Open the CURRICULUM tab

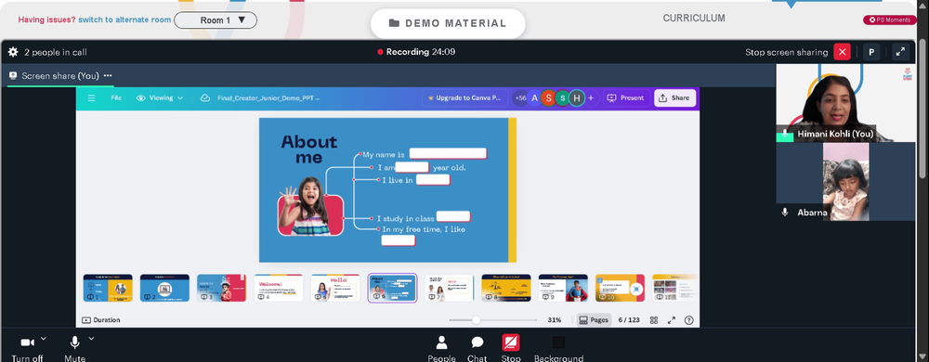(694, 19)
